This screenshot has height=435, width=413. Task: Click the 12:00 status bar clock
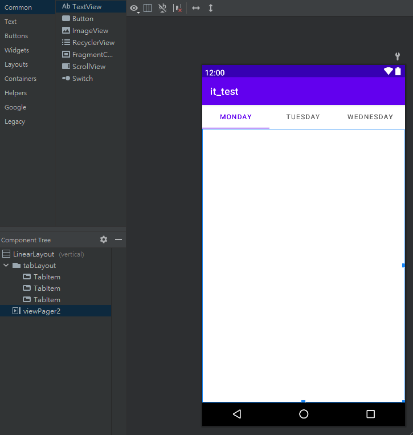(x=215, y=72)
